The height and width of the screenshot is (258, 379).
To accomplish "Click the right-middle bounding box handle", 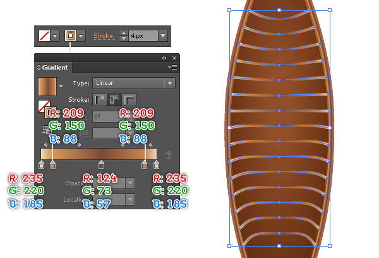I will (330, 128).
